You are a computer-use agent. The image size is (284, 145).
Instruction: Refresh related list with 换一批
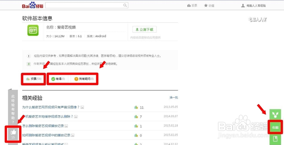[x=174, y=97]
